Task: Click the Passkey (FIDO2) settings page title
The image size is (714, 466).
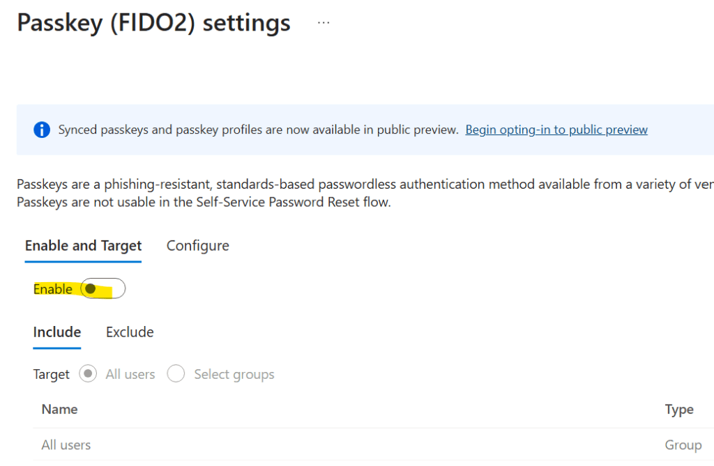Action: click(x=153, y=22)
